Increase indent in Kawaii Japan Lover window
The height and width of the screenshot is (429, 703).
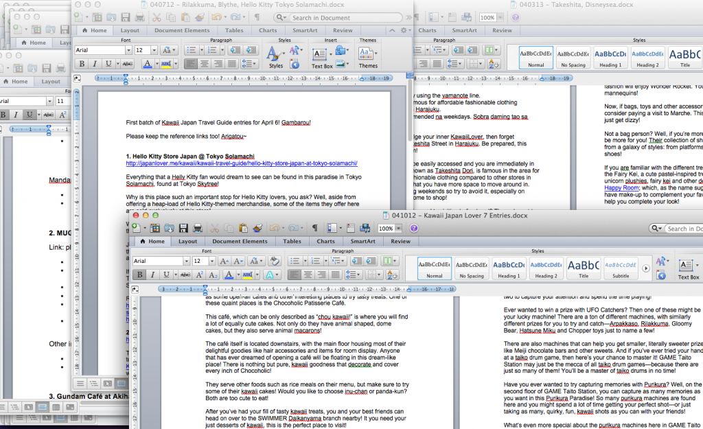pyautogui.click(x=371, y=261)
